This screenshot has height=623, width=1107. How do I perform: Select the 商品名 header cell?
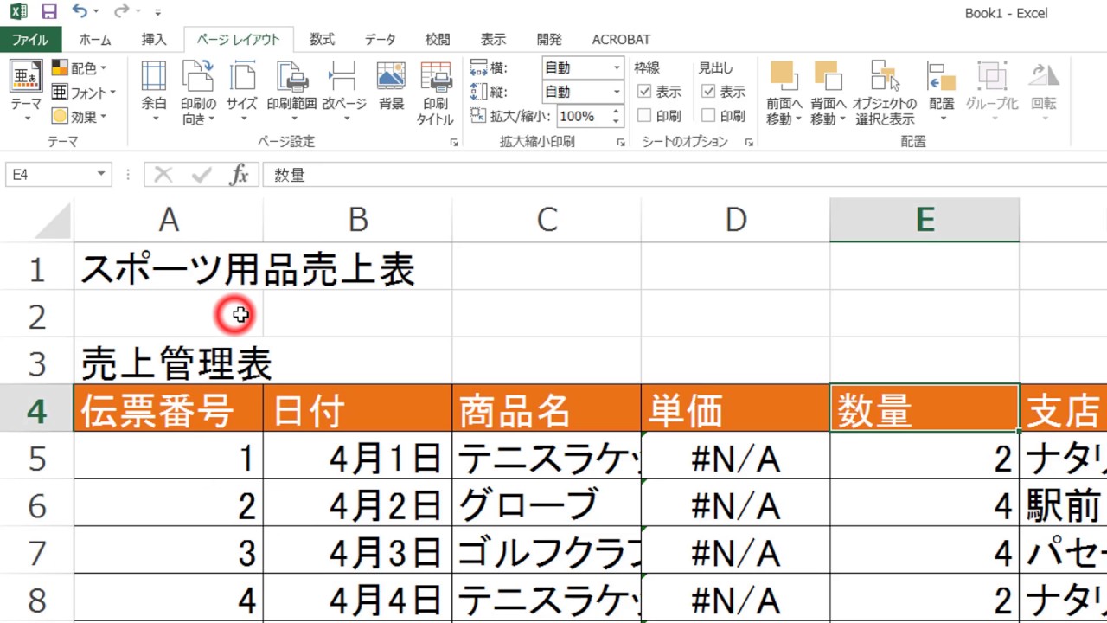(547, 408)
